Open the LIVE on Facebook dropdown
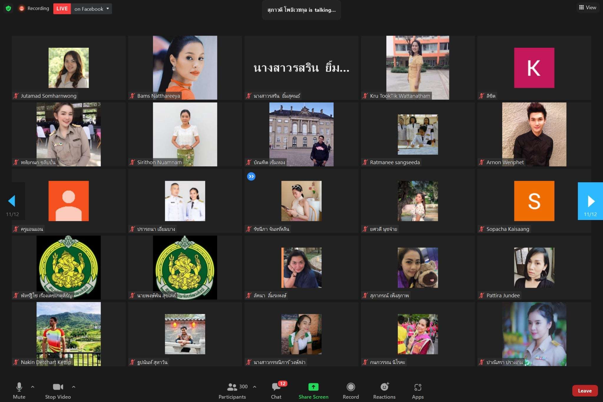Image resolution: width=603 pixels, height=402 pixels. point(107,9)
